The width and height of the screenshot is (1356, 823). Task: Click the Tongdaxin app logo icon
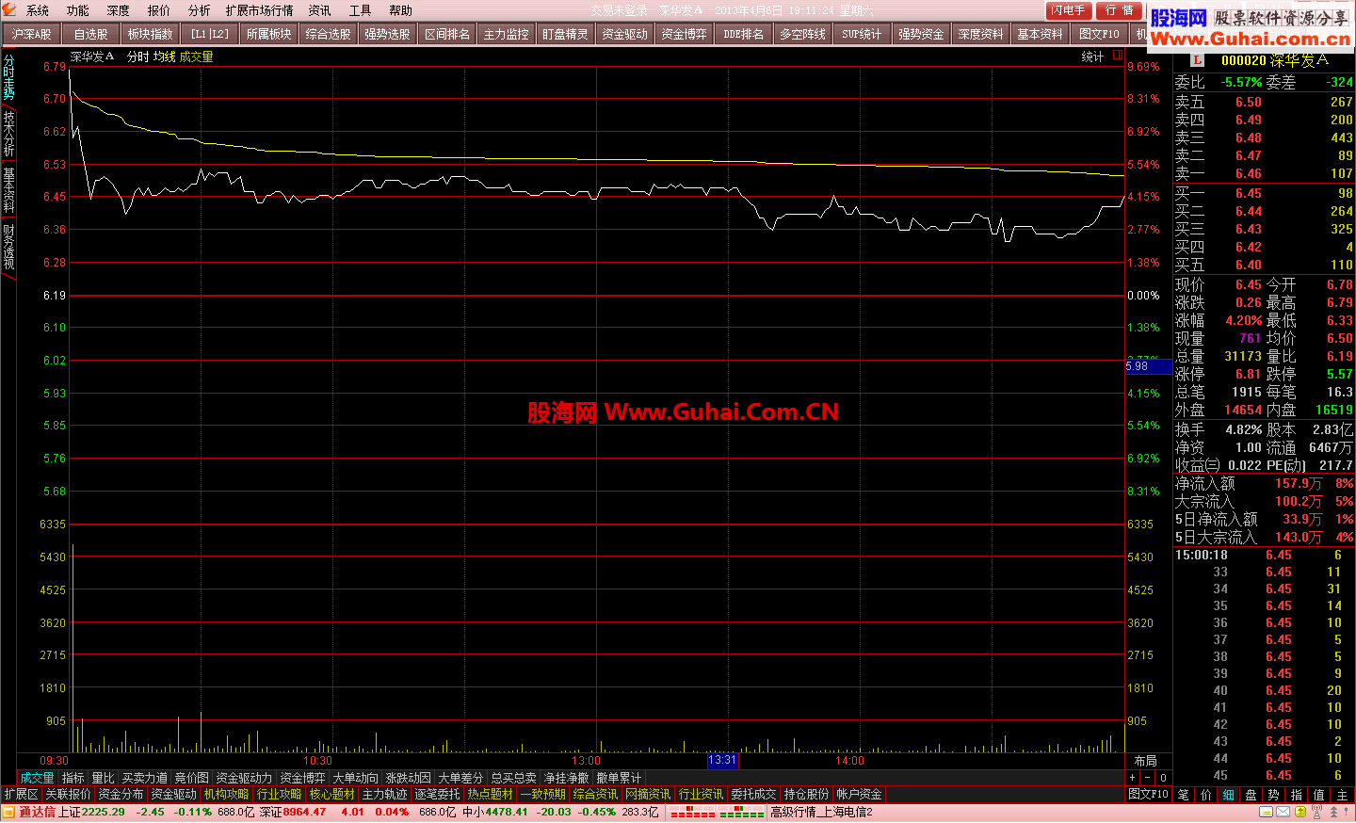point(8,9)
